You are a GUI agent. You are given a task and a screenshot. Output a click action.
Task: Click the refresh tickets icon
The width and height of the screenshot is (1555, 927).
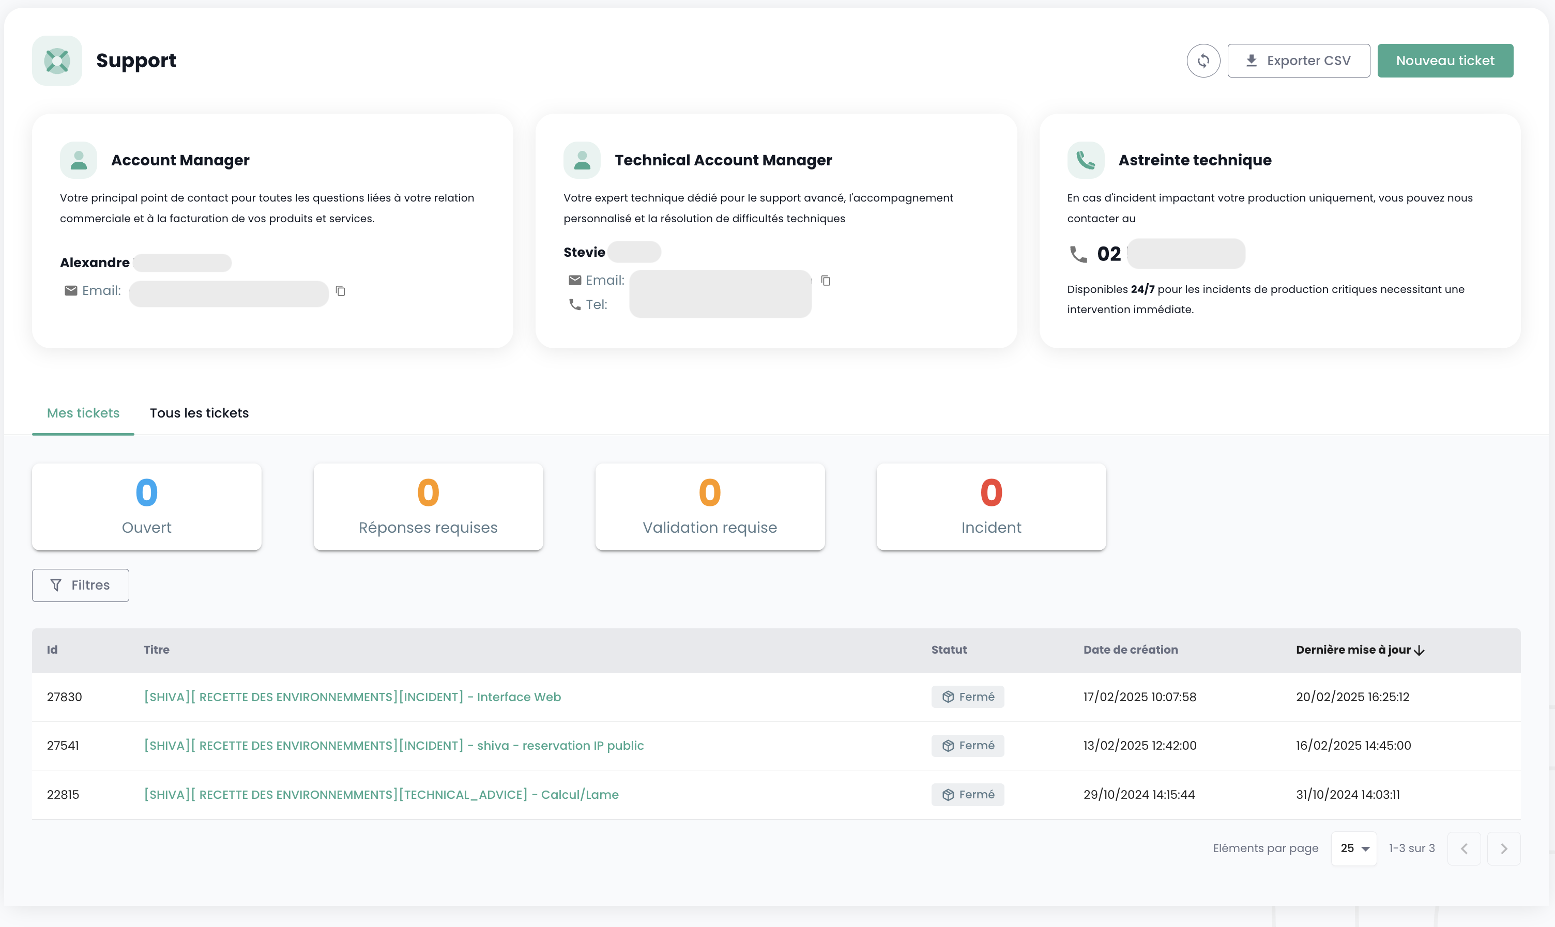1202,60
